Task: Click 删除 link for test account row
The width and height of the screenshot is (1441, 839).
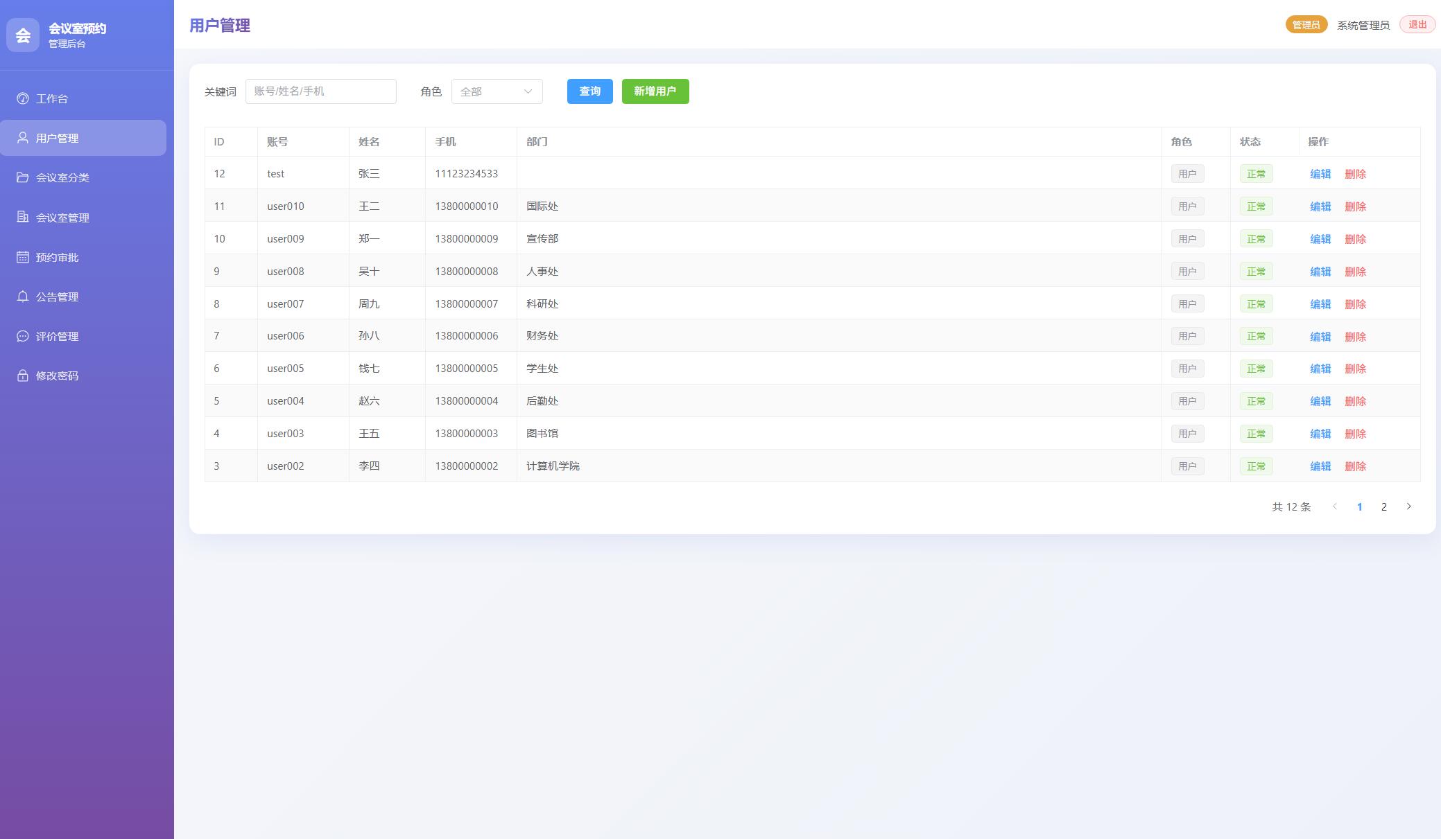Action: pyautogui.click(x=1355, y=174)
